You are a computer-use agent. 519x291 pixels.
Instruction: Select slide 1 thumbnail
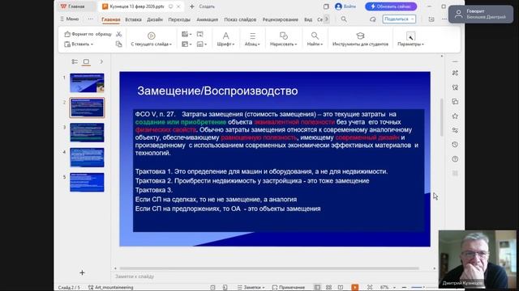coord(87,82)
